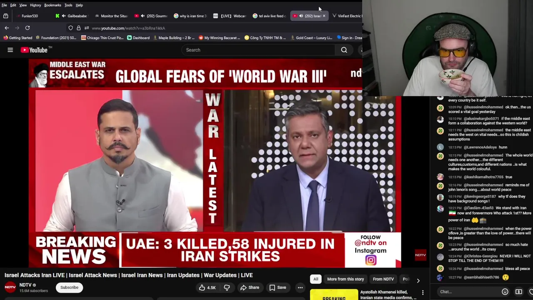
Task: Click the youtube.com address bar URL
Action: click(128, 28)
